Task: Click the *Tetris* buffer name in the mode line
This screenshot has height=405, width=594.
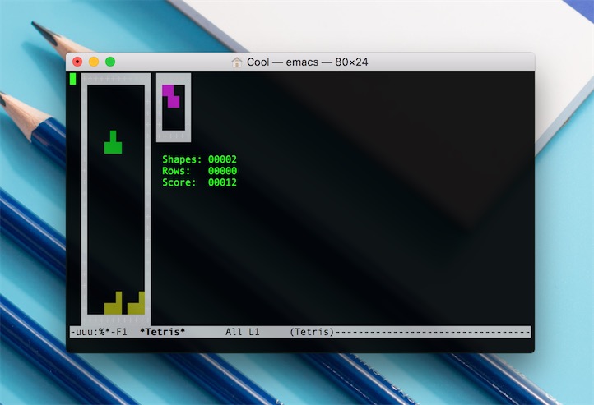Action: click(162, 332)
